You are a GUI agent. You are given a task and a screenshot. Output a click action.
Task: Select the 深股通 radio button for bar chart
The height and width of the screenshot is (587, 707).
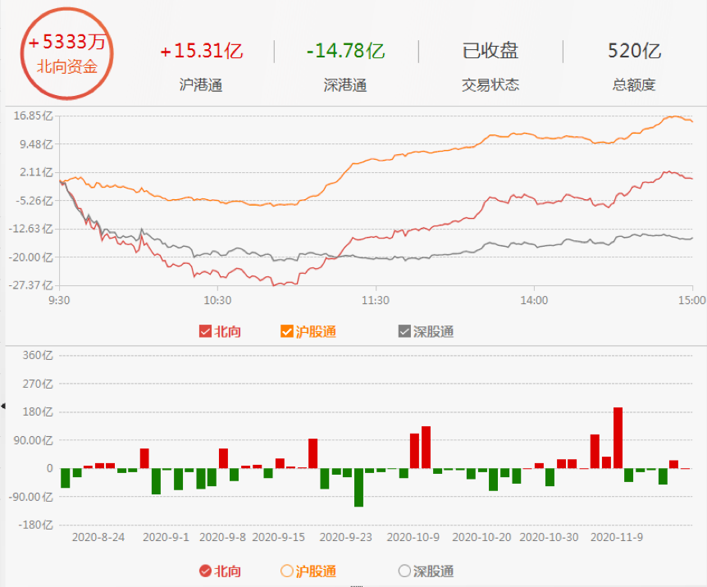(404, 571)
